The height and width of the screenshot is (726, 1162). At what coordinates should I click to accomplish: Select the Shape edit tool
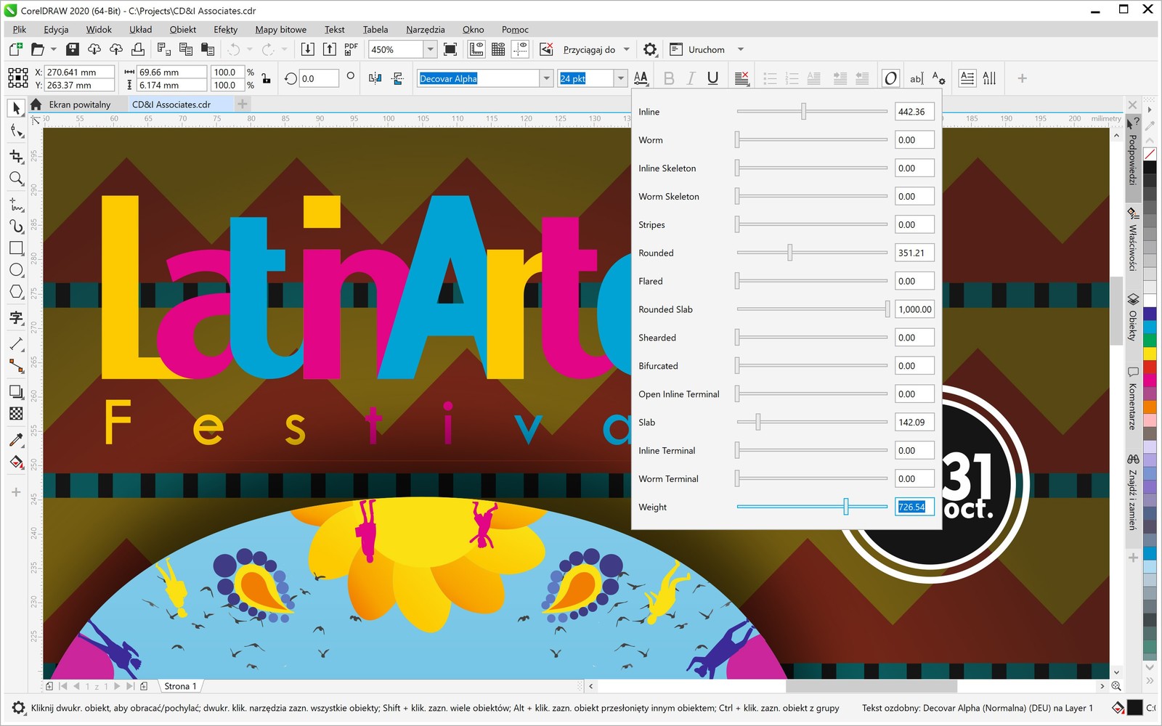coord(16,131)
